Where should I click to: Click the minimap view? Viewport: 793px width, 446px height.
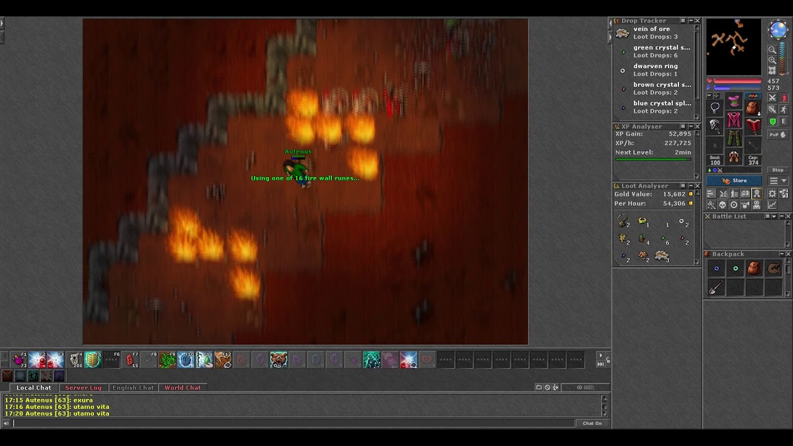tap(734, 46)
